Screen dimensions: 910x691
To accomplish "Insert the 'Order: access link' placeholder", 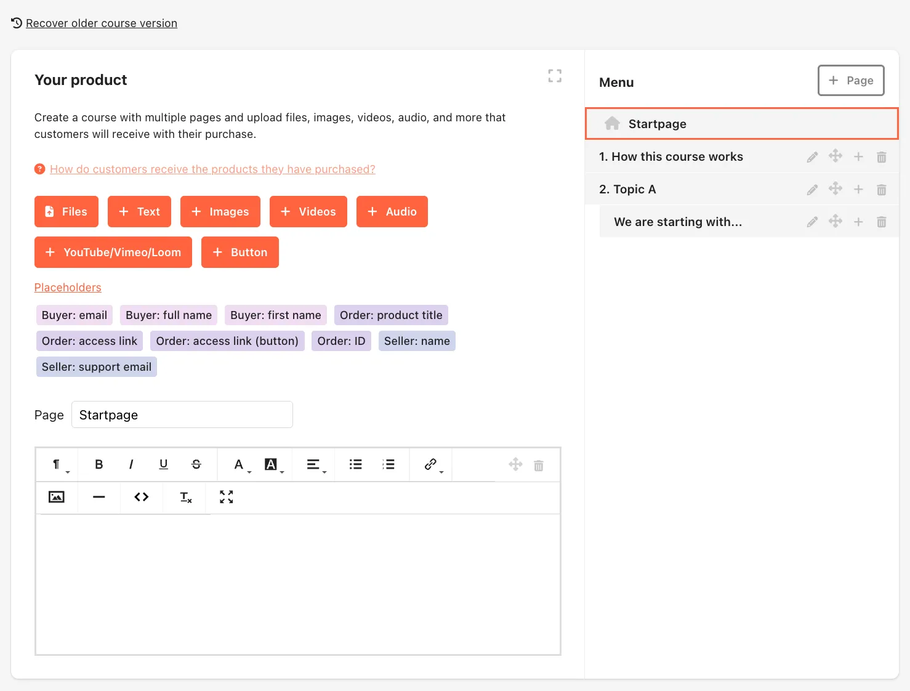I will (90, 341).
